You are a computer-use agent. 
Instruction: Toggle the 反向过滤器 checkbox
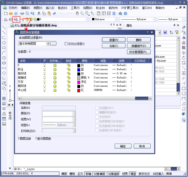coord(66,44)
